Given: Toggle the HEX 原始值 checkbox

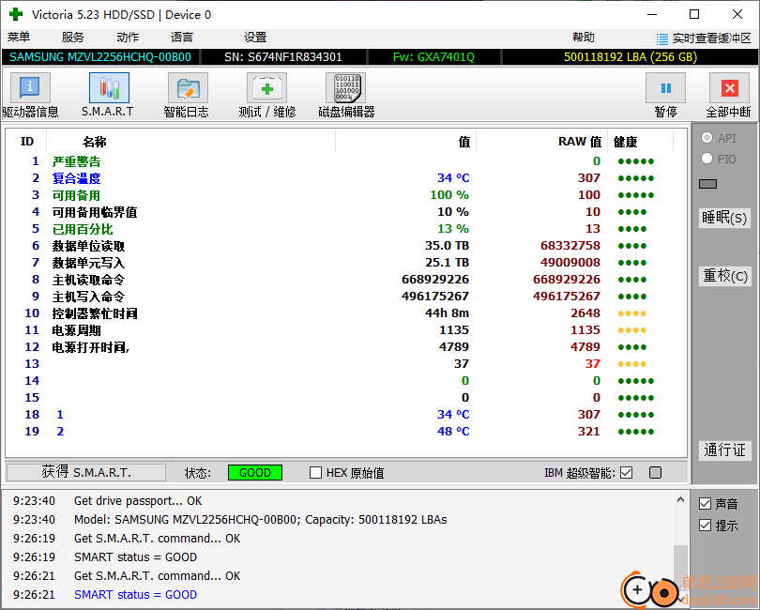Looking at the screenshot, I should (315, 472).
